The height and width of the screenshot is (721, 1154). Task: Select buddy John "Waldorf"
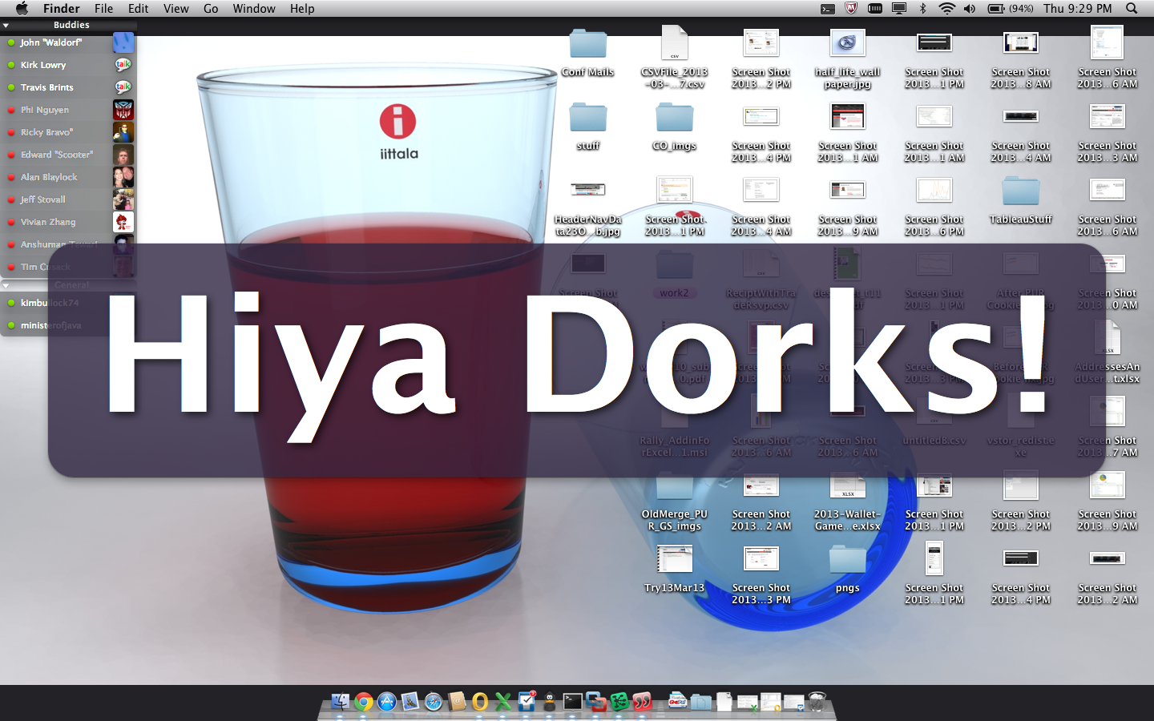point(68,42)
